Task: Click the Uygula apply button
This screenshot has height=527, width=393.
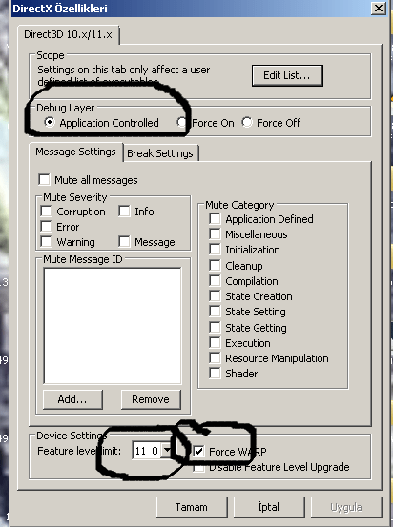Action: [346, 507]
